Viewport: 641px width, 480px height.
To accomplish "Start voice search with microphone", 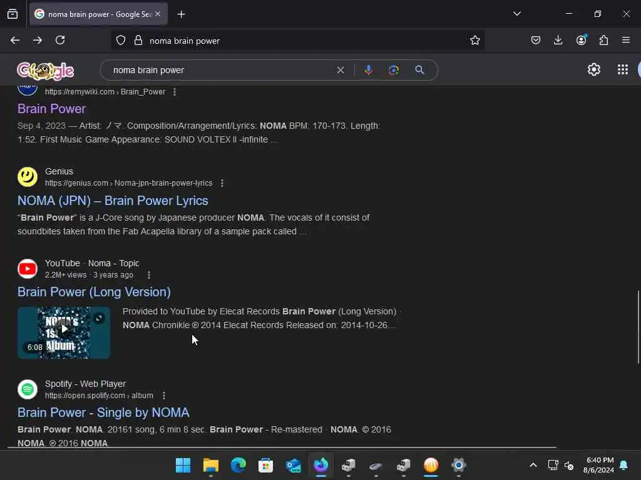I will [x=368, y=70].
